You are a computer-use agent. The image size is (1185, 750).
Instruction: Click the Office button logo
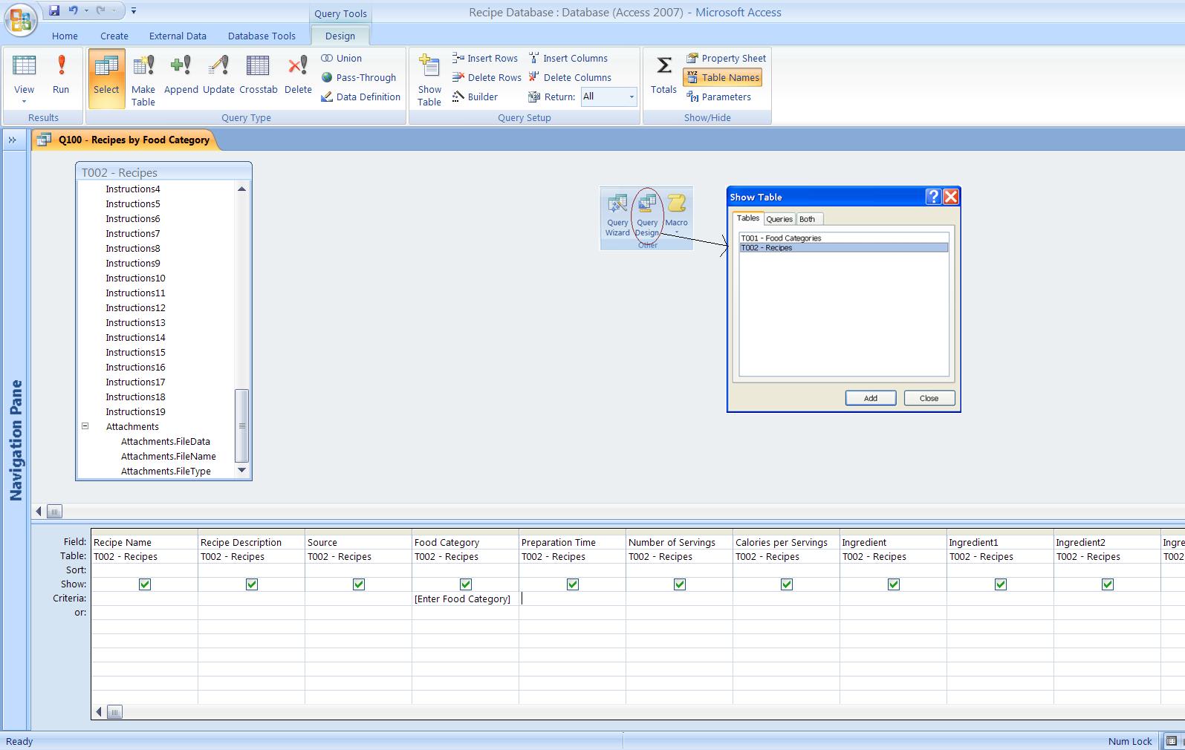(x=21, y=19)
